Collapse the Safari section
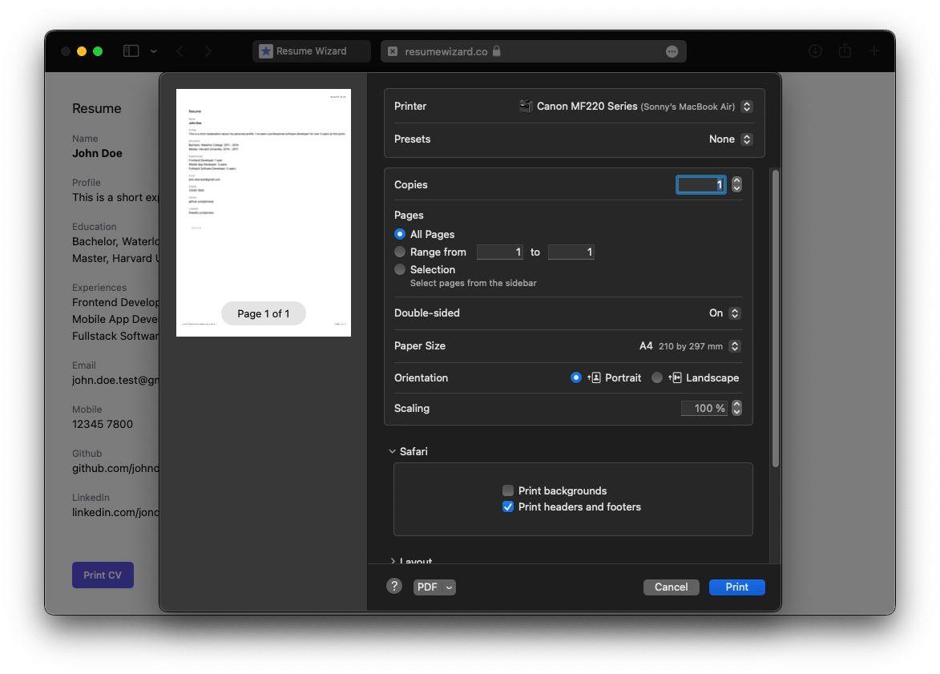The height and width of the screenshot is (674, 940). coord(392,451)
